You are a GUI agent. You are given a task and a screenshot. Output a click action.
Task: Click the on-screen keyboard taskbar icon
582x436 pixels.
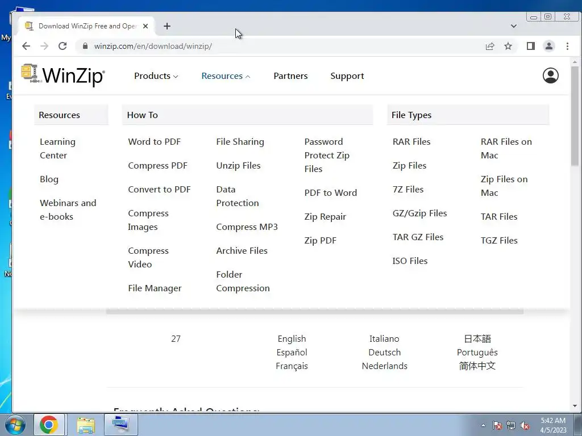[x=121, y=425]
